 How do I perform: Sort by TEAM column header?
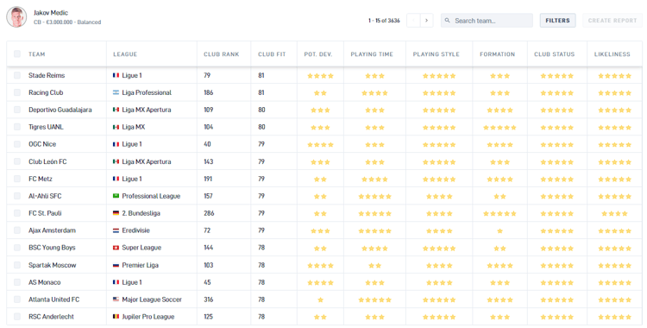click(37, 54)
